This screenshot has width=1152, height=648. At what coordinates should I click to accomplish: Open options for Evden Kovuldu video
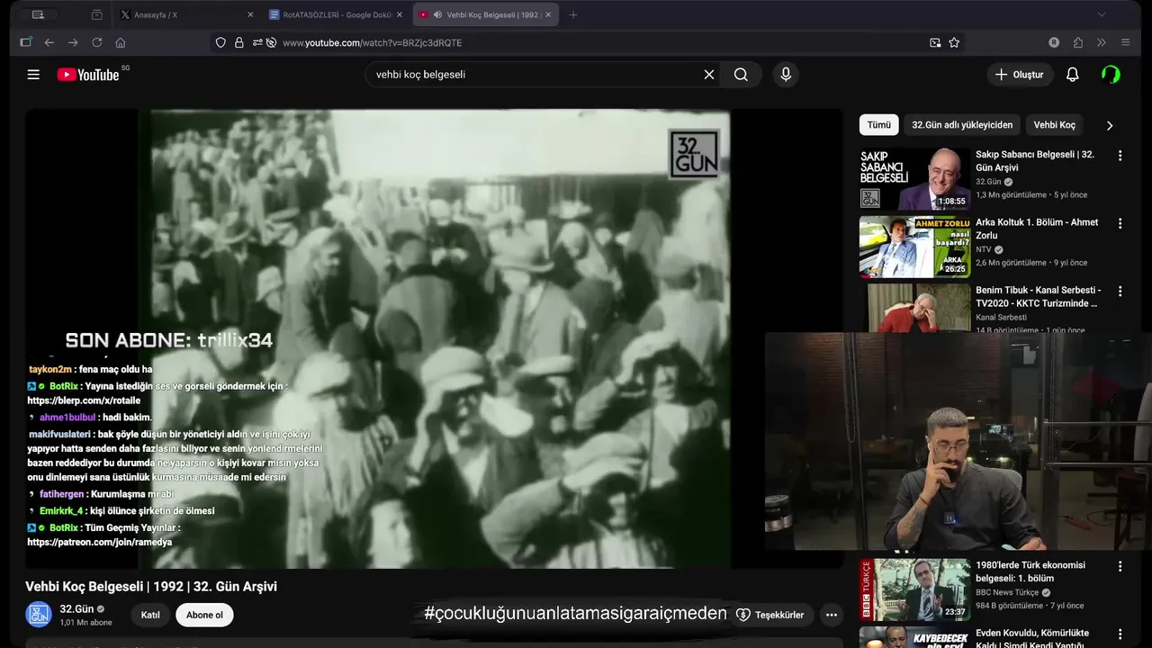[1120, 634]
